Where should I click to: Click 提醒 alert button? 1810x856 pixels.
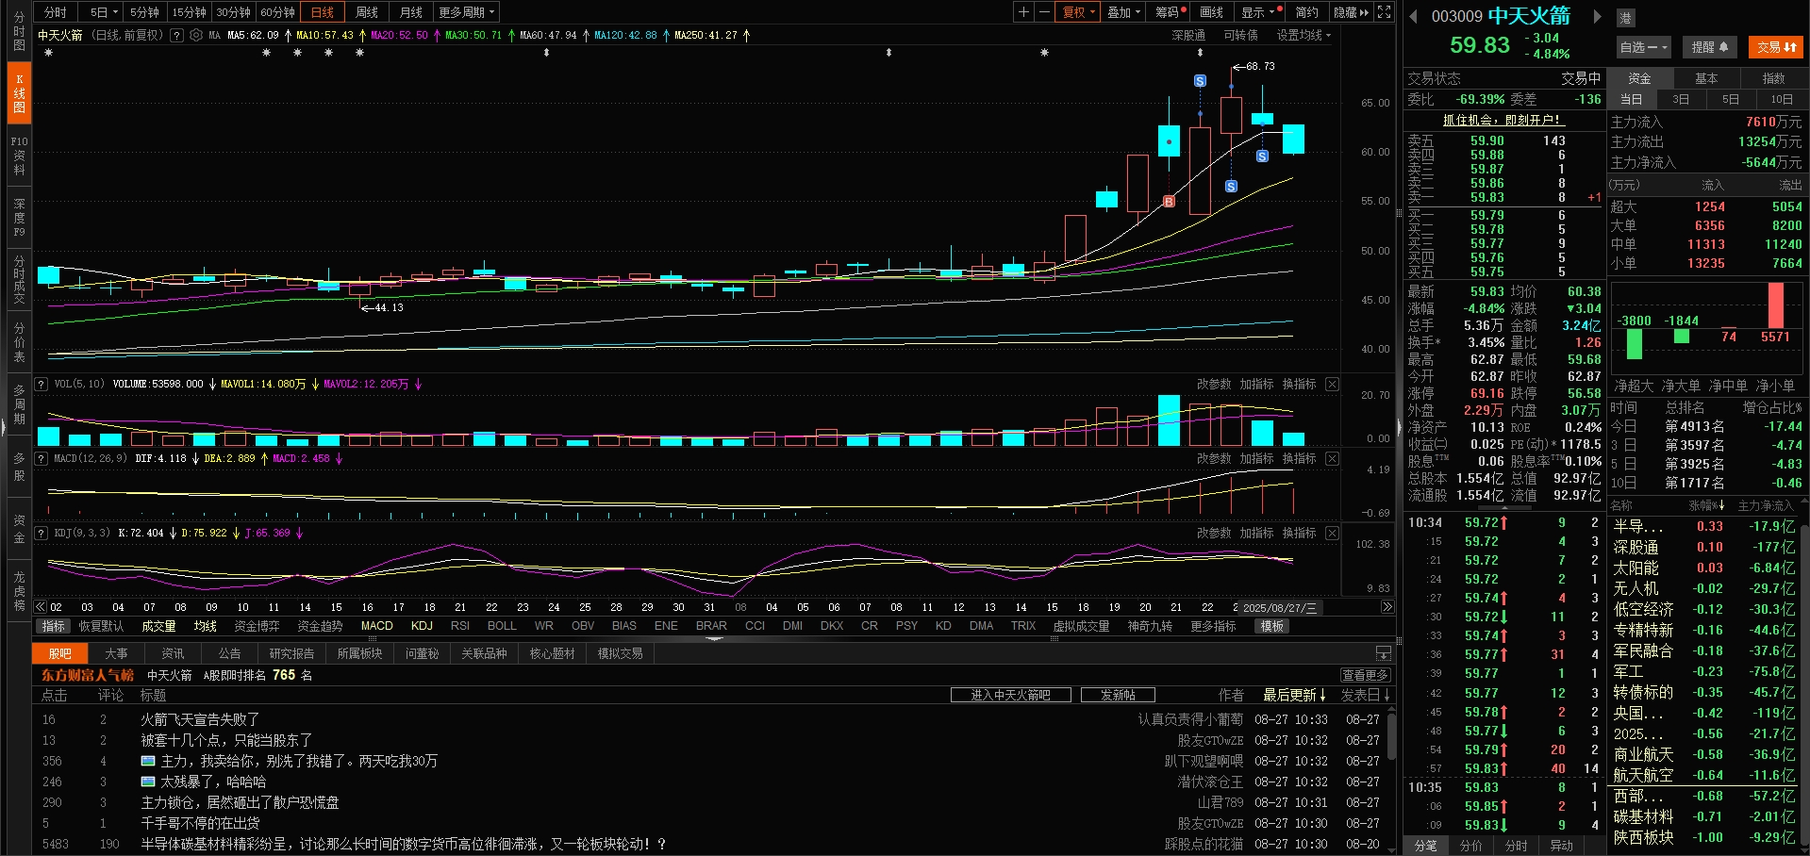click(1709, 46)
